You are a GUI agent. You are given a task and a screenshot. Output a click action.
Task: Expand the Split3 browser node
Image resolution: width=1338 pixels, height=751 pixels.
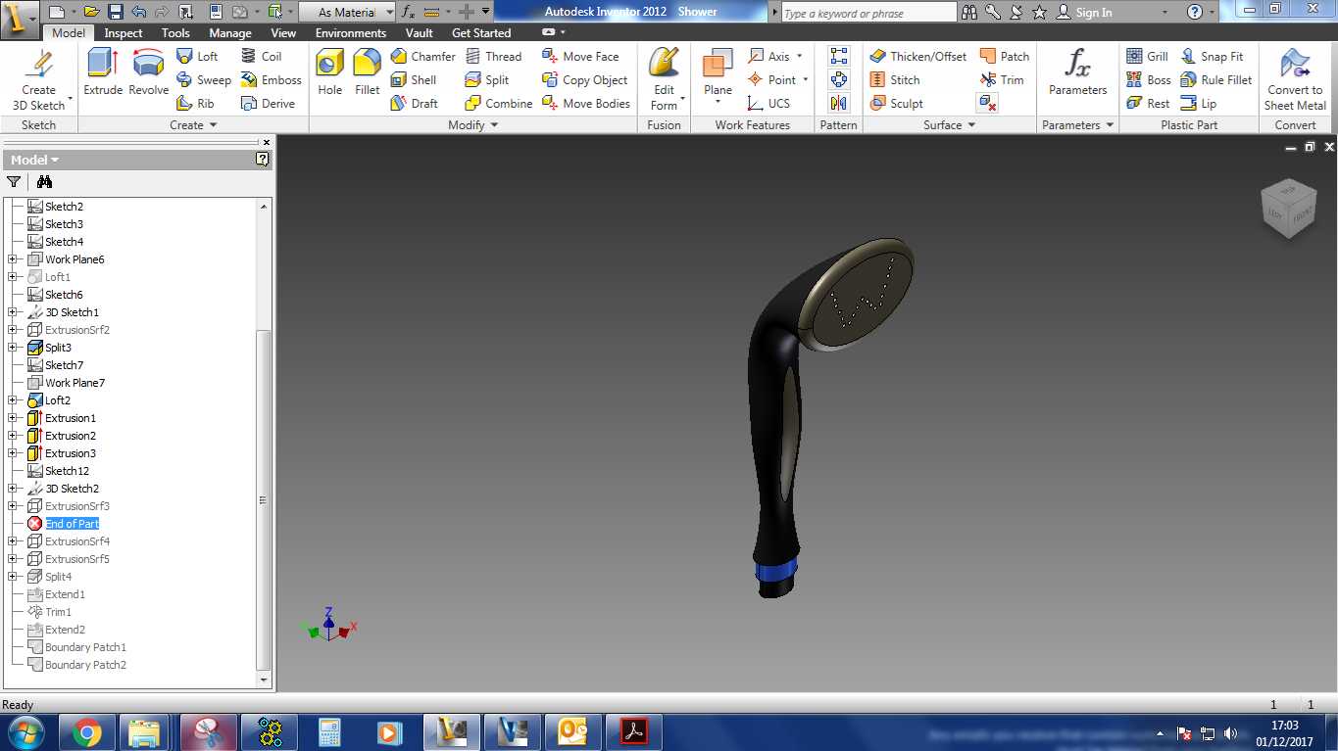[x=13, y=348]
